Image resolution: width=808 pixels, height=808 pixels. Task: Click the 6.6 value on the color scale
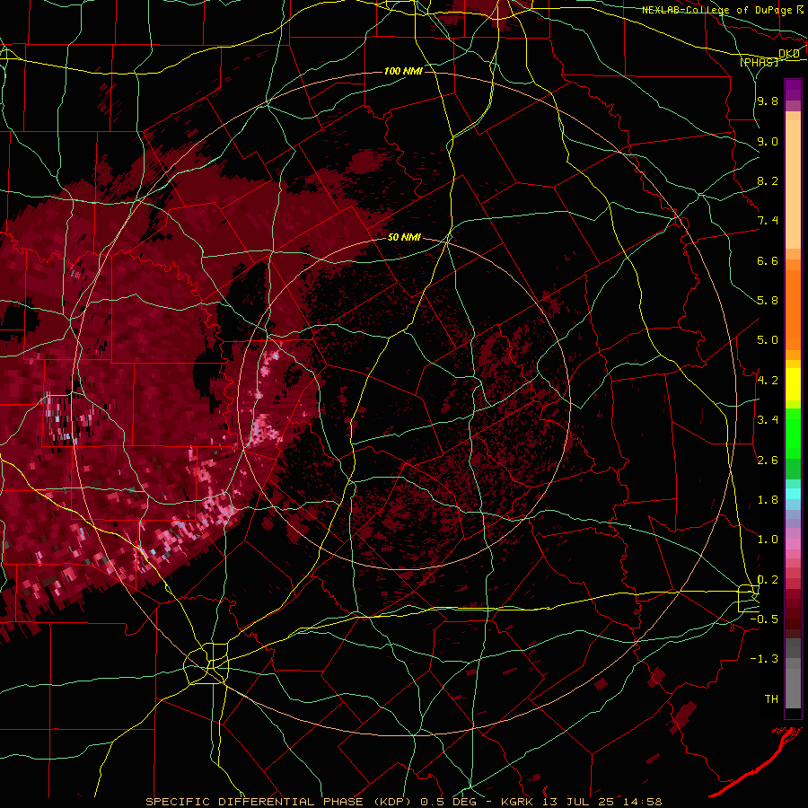(x=768, y=260)
